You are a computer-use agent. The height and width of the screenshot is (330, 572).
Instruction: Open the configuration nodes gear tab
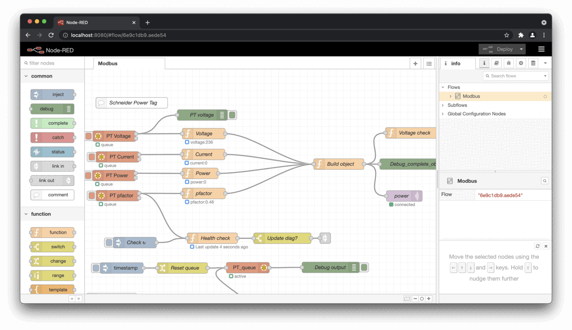[x=521, y=63]
